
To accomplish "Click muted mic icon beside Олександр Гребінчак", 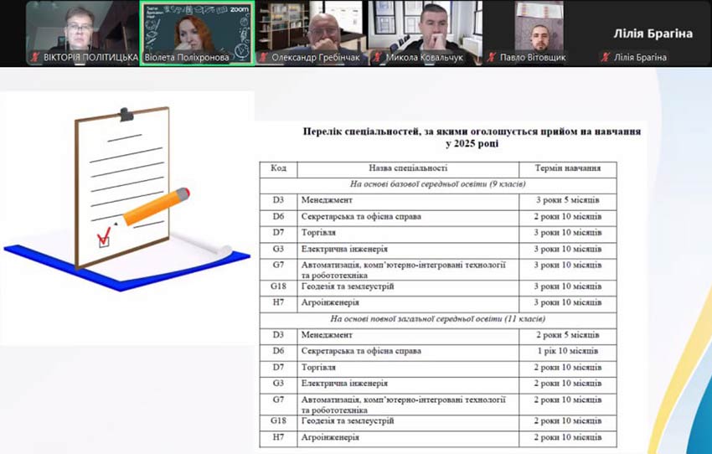I will pos(265,58).
